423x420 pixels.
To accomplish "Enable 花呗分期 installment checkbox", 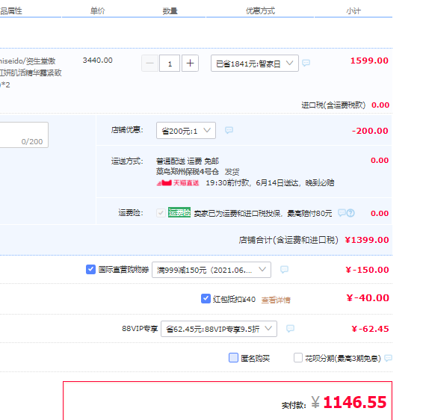I will coord(298,358).
